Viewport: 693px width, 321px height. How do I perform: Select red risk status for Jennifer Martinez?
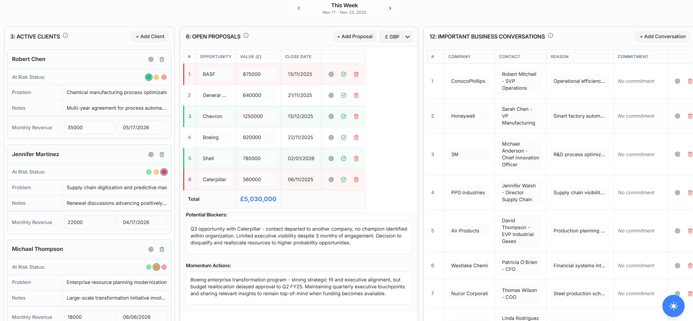coord(164,172)
